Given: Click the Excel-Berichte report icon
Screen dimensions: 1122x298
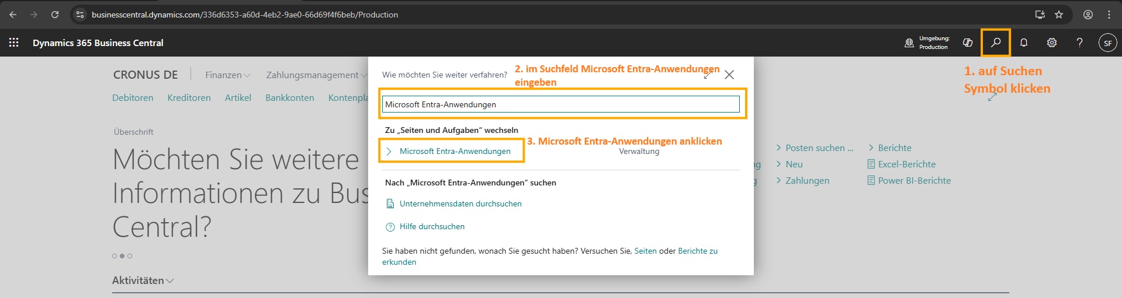Looking at the screenshot, I should [871, 164].
